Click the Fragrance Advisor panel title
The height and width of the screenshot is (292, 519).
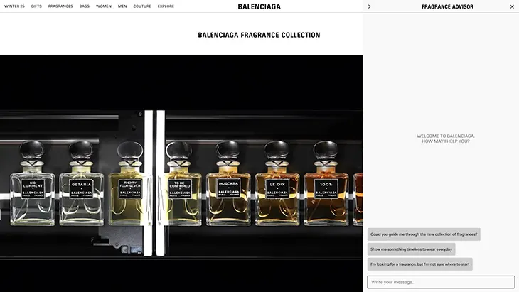pyautogui.click(x=447, y=6)
